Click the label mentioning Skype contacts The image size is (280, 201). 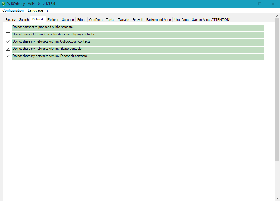(x=47, y=49)
